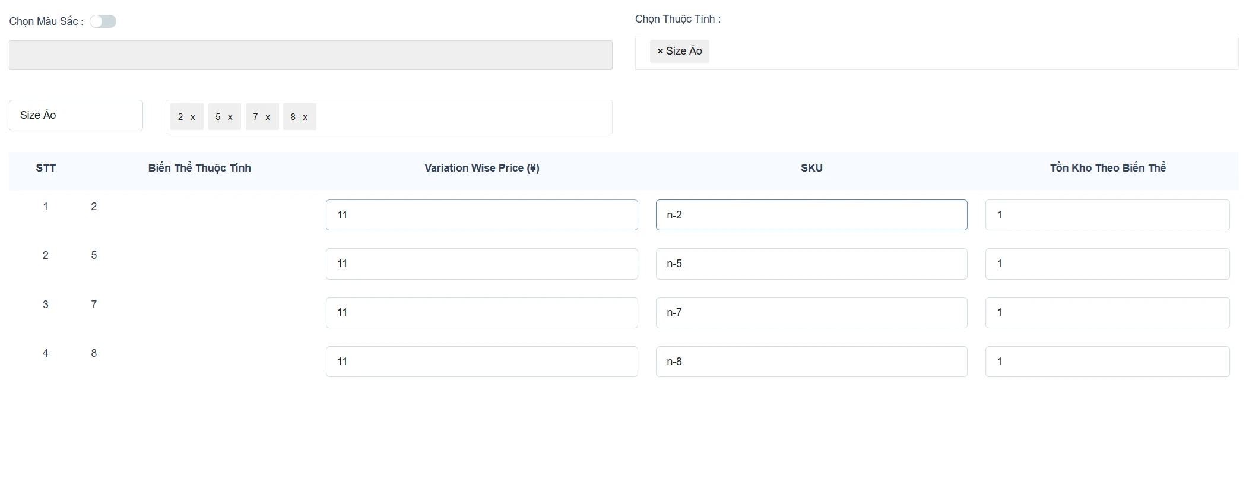This screenshot has height=491, width=1246.
Task: Edit price field for variant 5
Action: coord(481,264)
